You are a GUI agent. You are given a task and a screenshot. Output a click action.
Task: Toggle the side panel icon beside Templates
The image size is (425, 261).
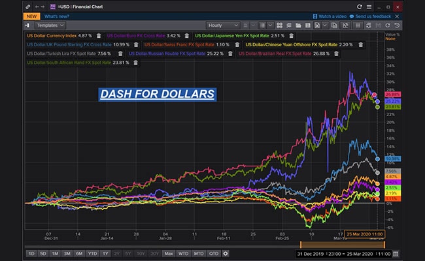27,25
